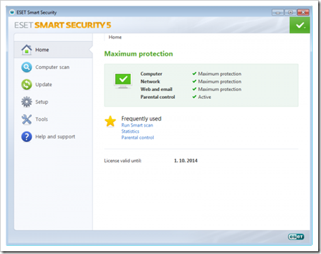This screenshot has height=254, width=321.
Task: Open the Parental control link
Action: pyautogui.click(x=138, y=138)
